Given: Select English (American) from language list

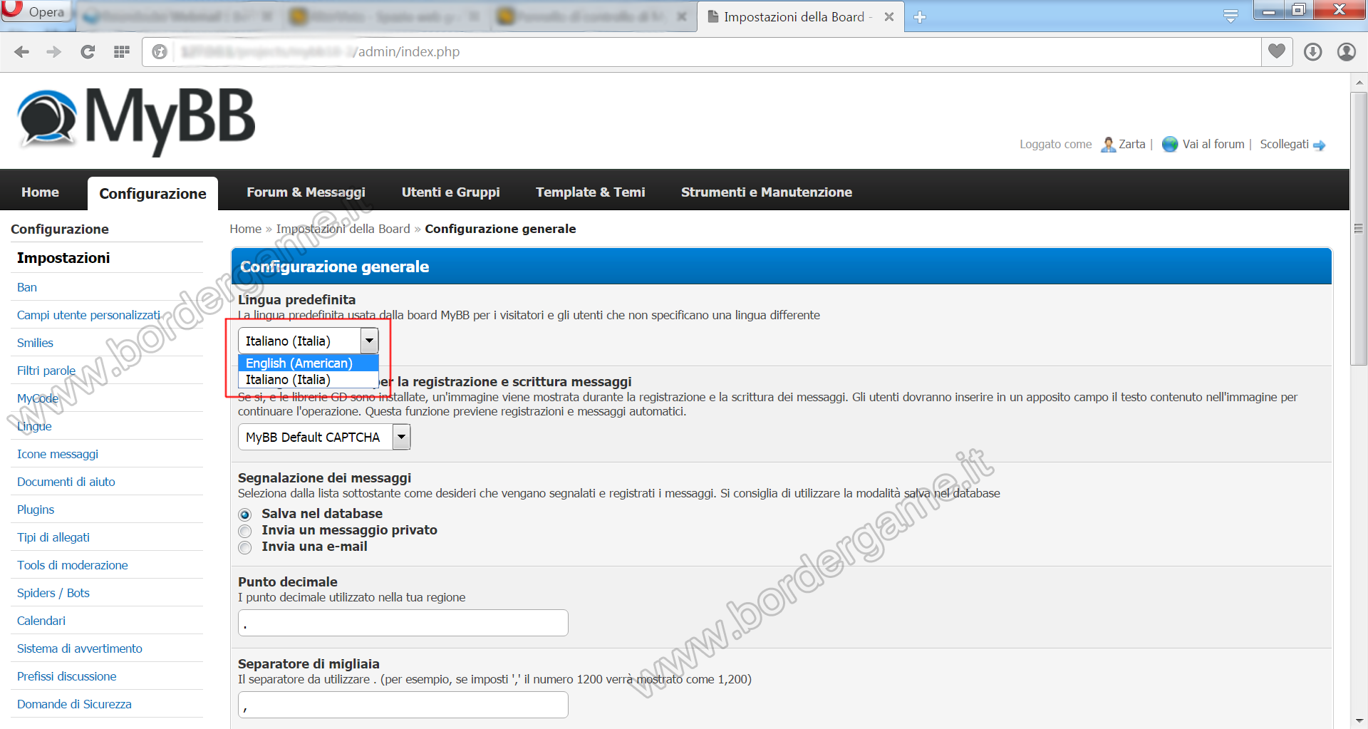Looking at the screenshot, I should [309, 363].
